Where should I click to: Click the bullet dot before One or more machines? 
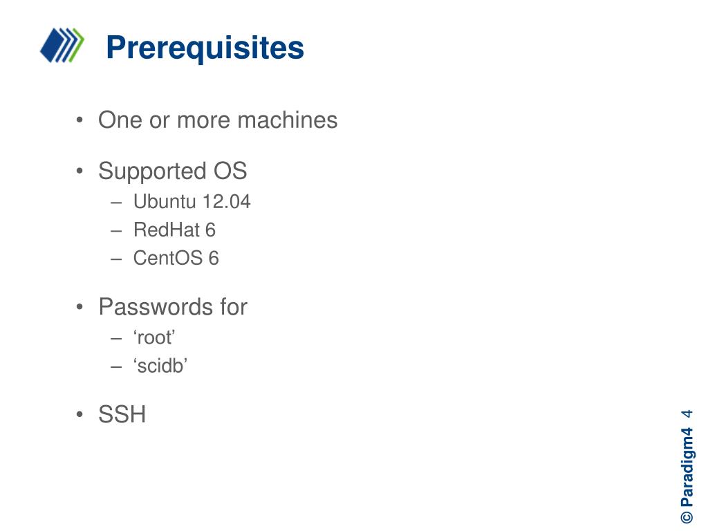(x=80, y=120)
